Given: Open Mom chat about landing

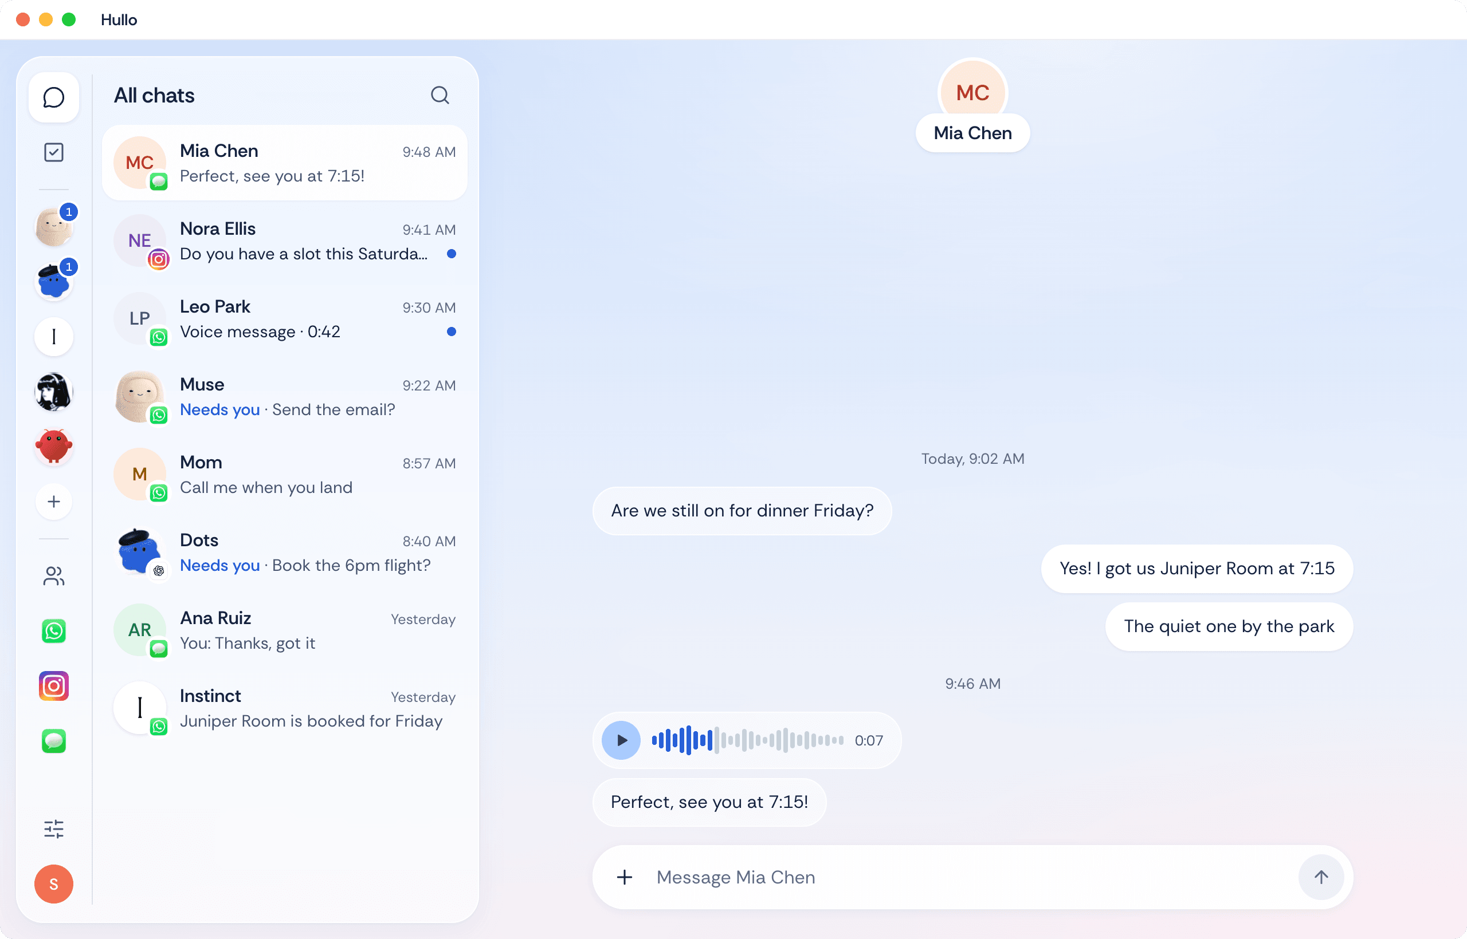Looking at the screenshot, I should coord(284,475).
